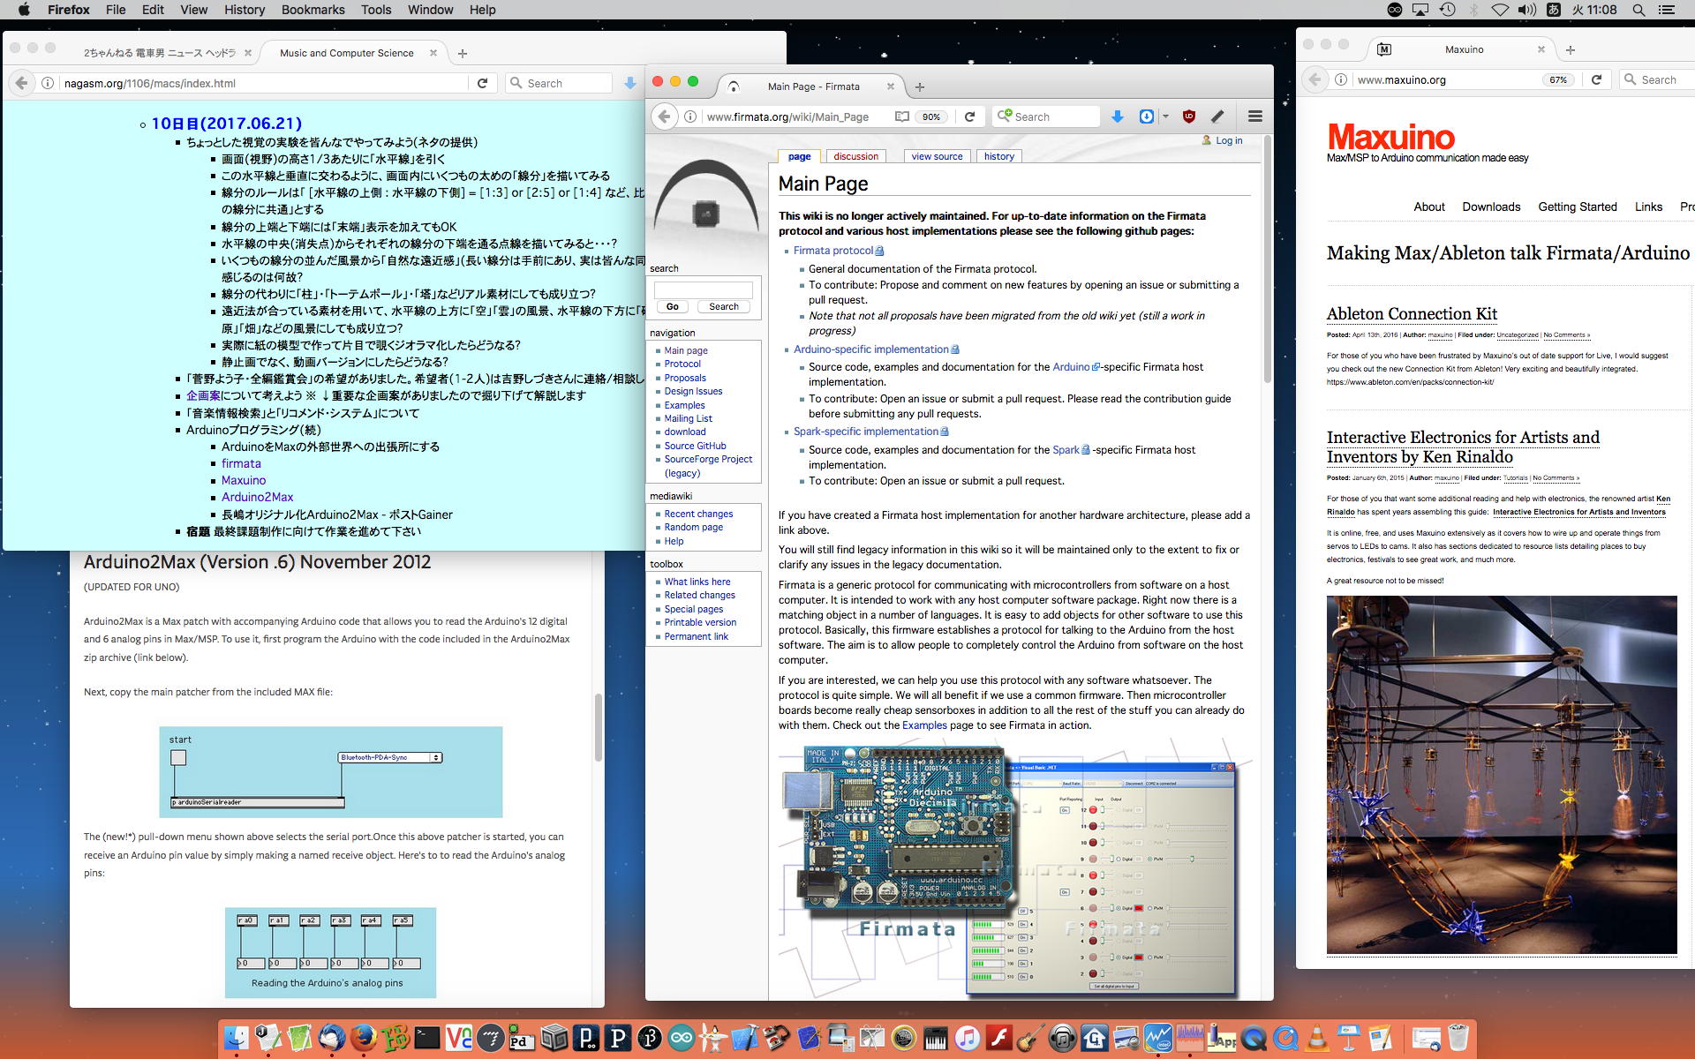This screenshot has width=1695, height=1059.
Task: Click the pencil edit toolbar icon
Action: tap(1217, 116)
